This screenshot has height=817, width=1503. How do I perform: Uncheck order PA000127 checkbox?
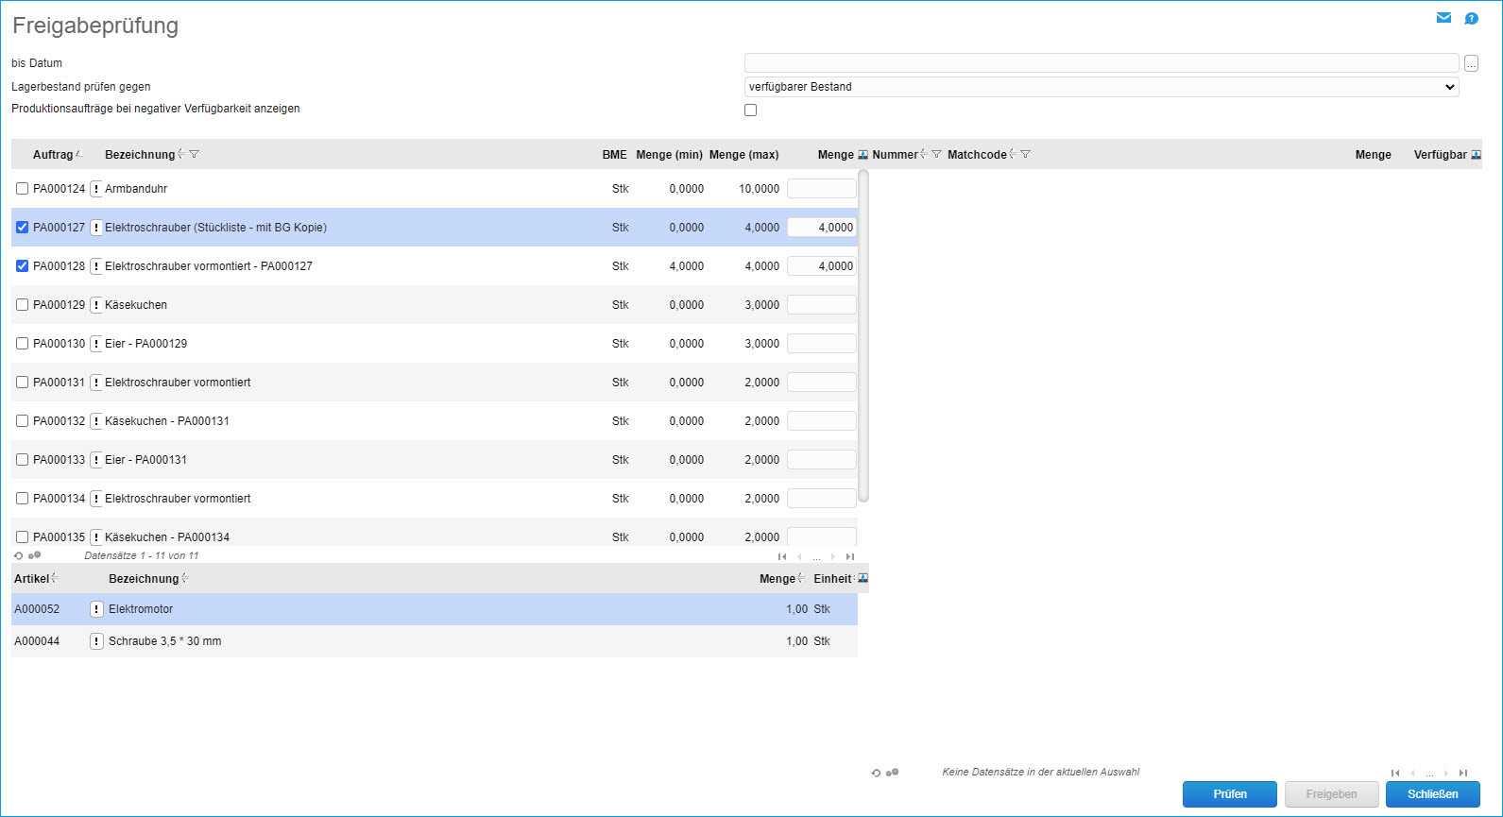(x=23, y=228)
